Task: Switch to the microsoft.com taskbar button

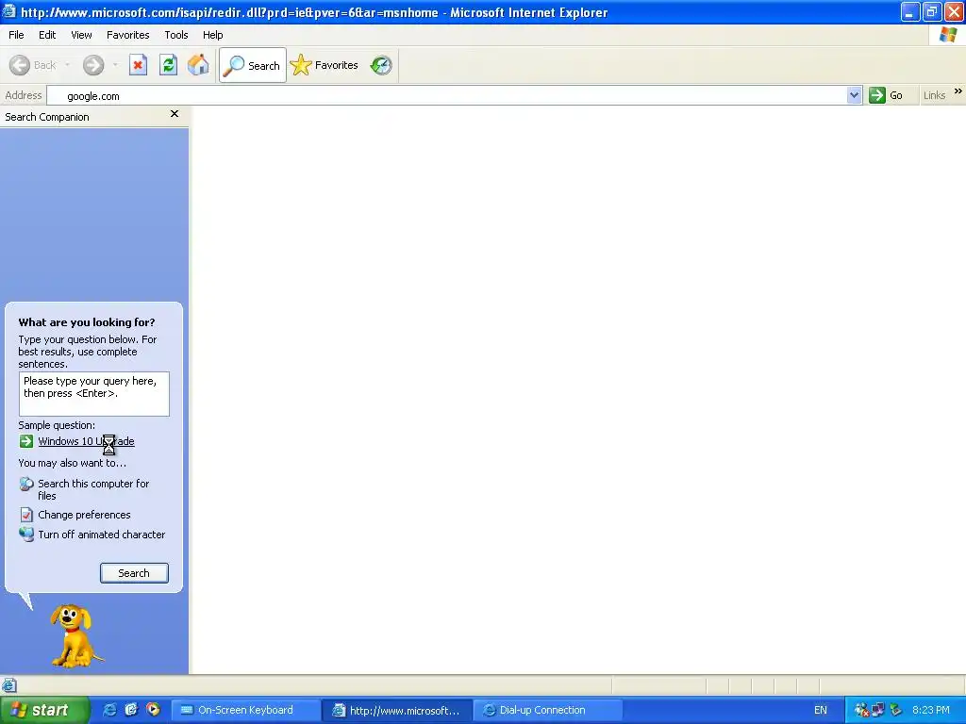Action: (397, 711)
